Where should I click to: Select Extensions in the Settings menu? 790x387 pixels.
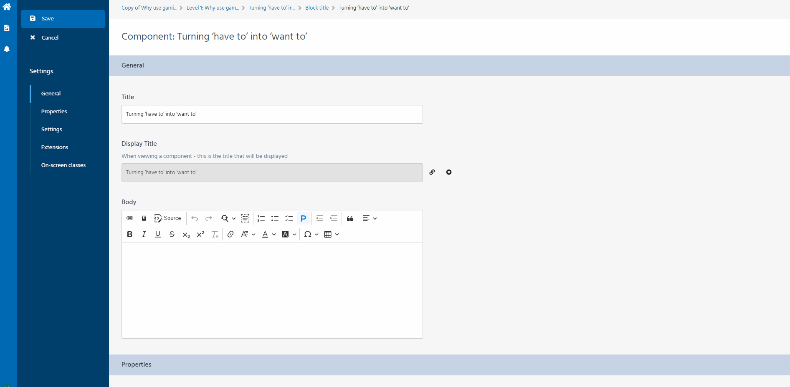(x=54, y=147)
